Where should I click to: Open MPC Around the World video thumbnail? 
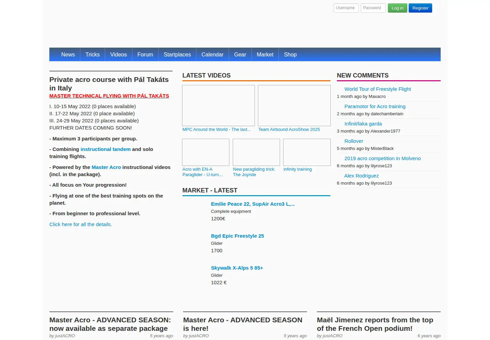(x=218, y=106)
